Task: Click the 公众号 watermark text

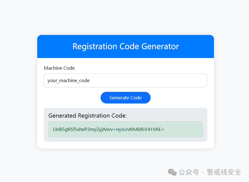Action: [189, 172]
